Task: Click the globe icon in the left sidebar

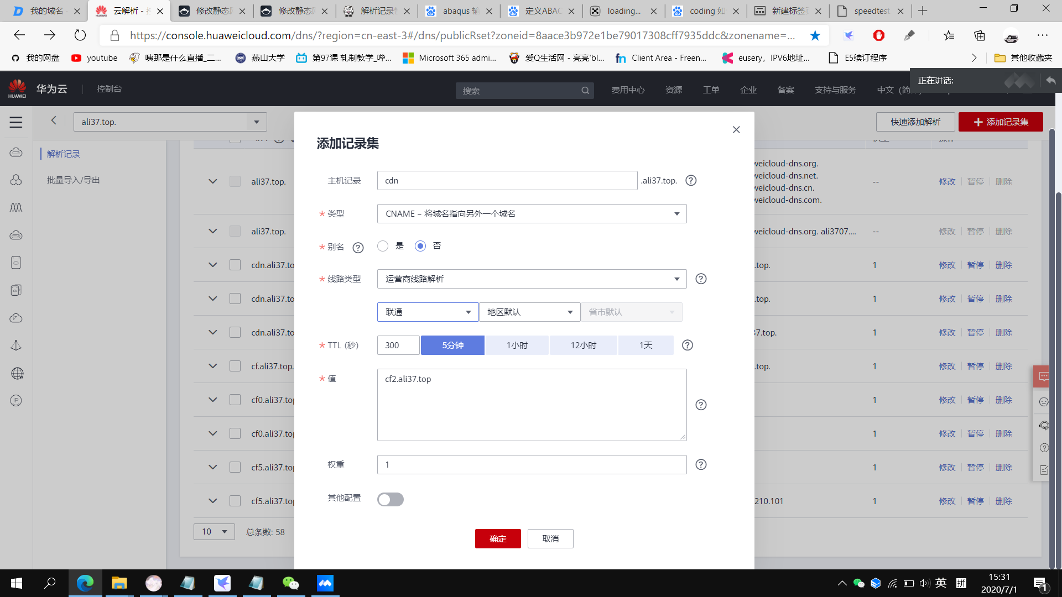Action: (x=17, y=374)
